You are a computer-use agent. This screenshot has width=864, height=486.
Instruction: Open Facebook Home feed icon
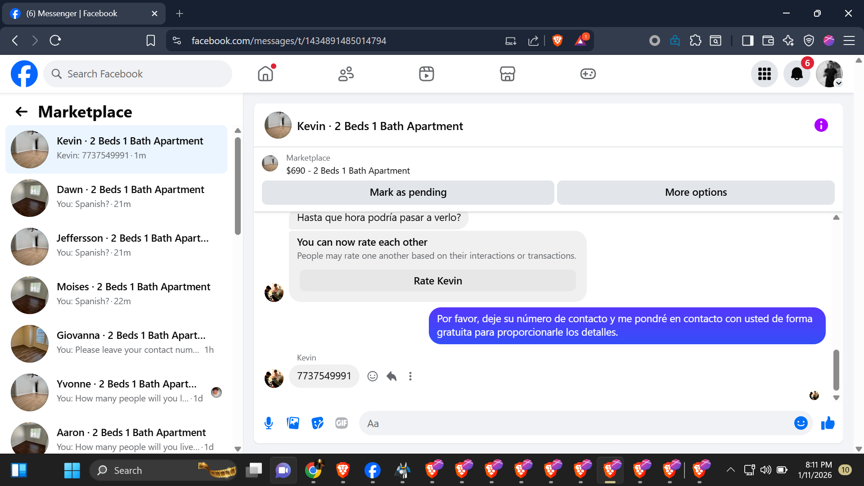tap(265, 74)
